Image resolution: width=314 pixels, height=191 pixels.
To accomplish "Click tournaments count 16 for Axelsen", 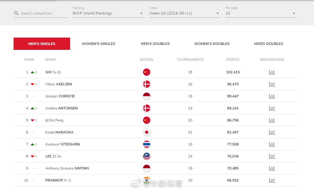I will (190, 84).
